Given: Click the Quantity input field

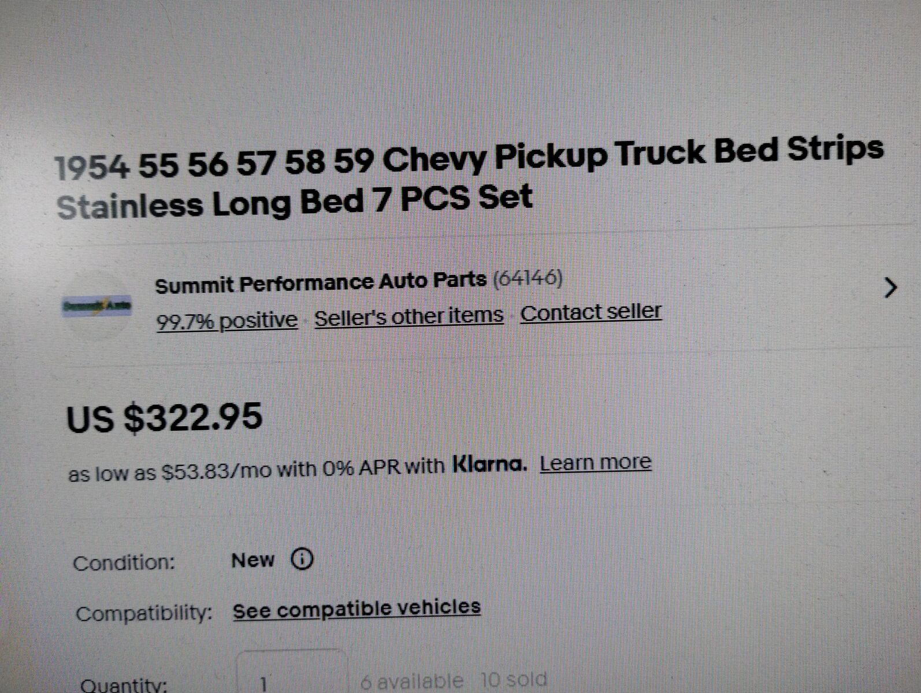Looking at the screenshot, I should click(292, 676).
